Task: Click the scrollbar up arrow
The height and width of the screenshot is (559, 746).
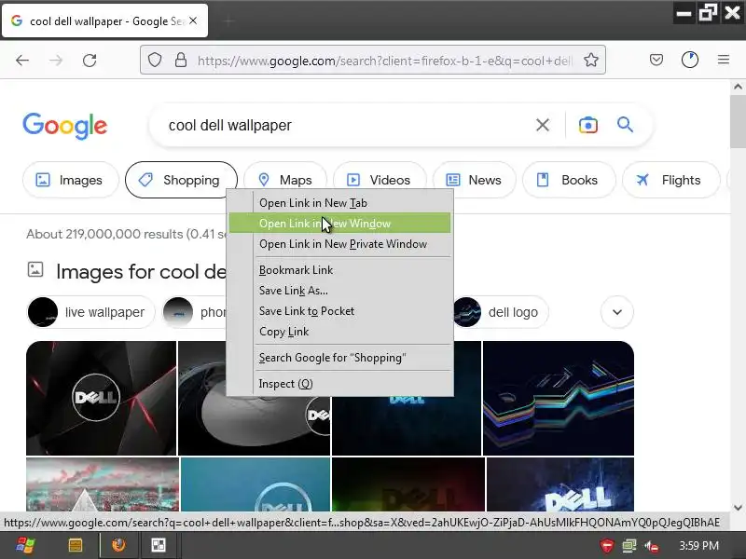Action: click(738, 87)
